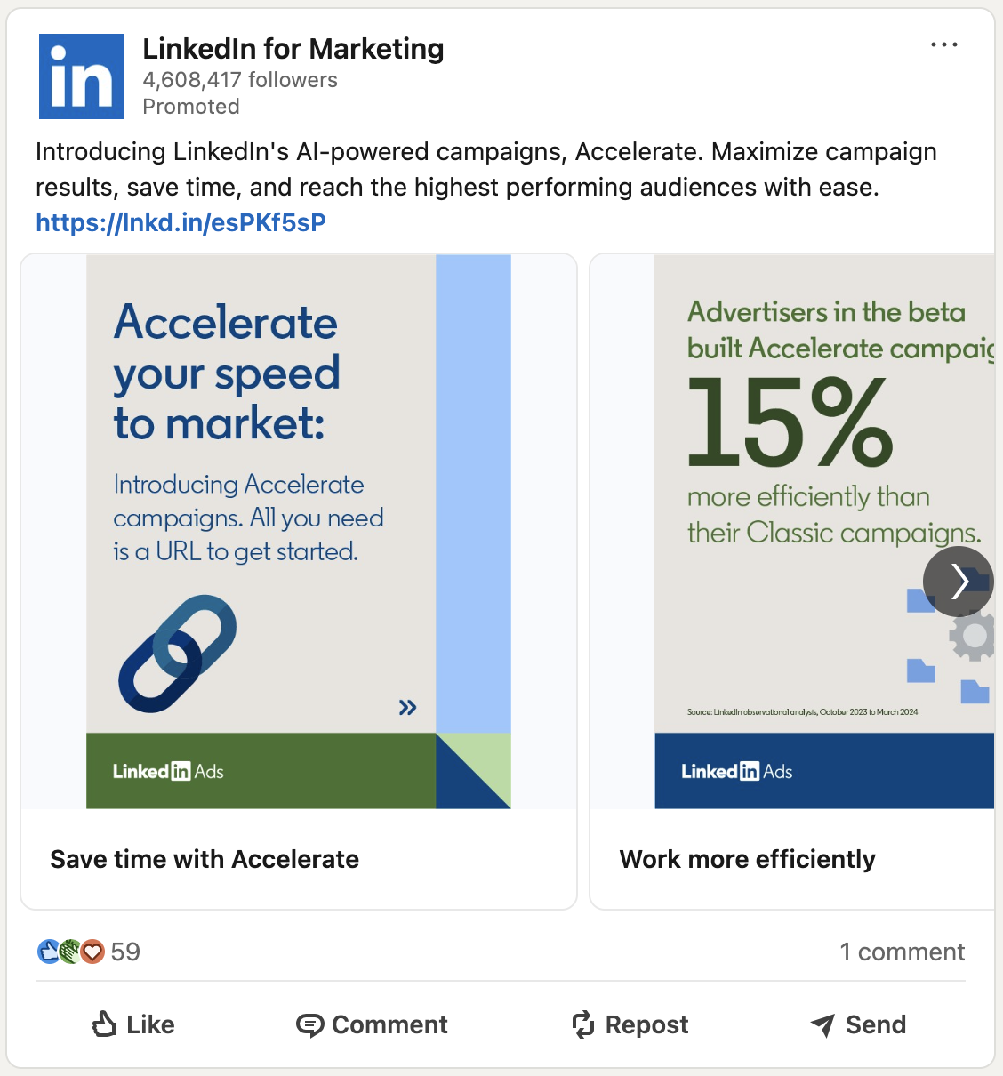Advance the carousel with the right chevron
Viewport: 1003px width, 1076px height.
(959, 582)
